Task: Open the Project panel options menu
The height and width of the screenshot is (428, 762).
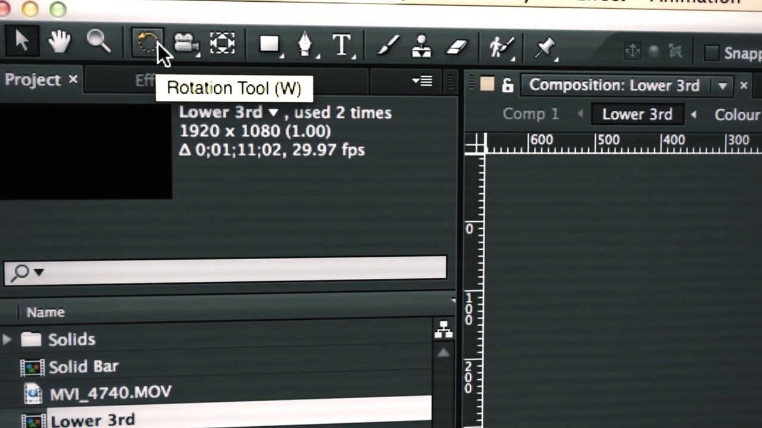Action: pos(422,81)
